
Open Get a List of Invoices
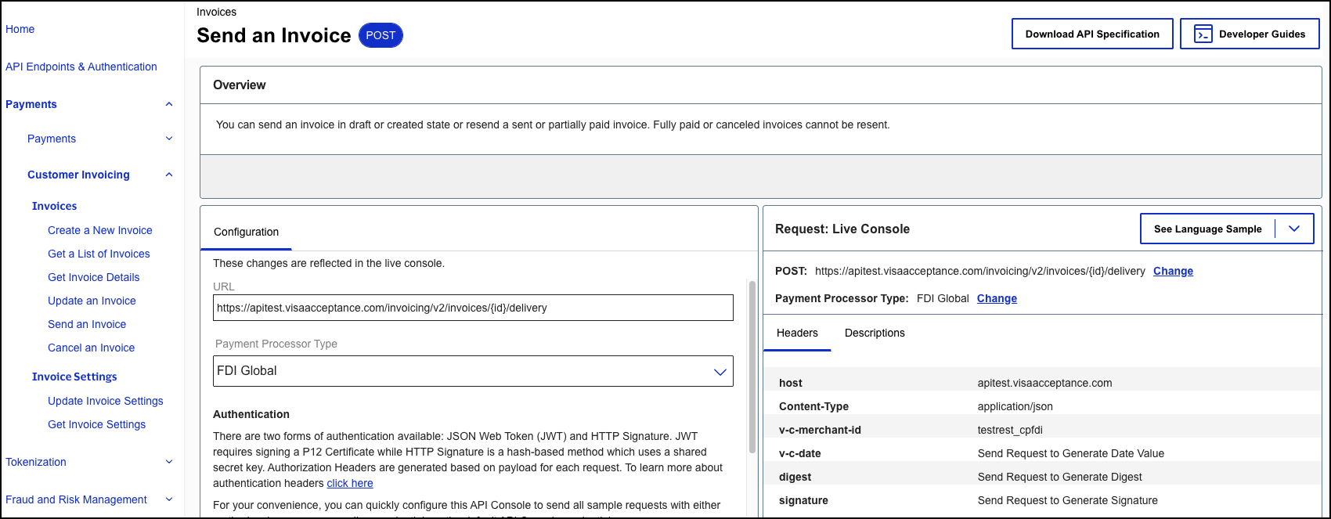[x=99, y=254]
